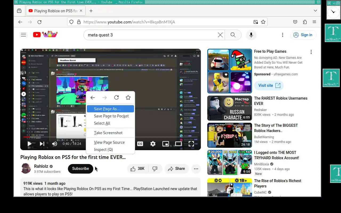Start voice search with microphone
Image resolution: width=341 pixels, height=213 pixels.
pyautogui.click(x=251, y=35)
